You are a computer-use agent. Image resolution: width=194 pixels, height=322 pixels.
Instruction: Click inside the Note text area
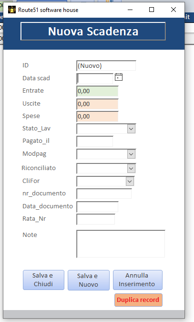coord(121,244)
